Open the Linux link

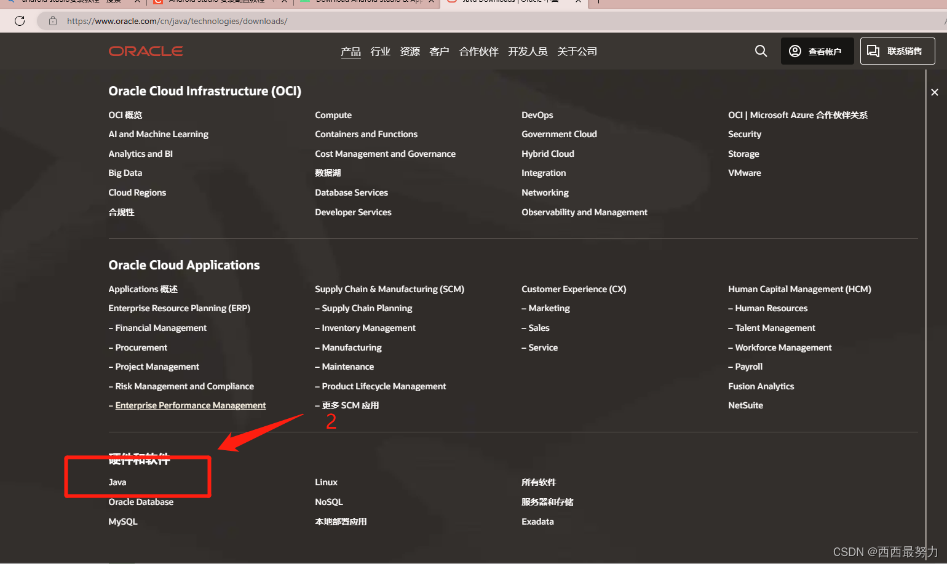[x=326, y=482]
